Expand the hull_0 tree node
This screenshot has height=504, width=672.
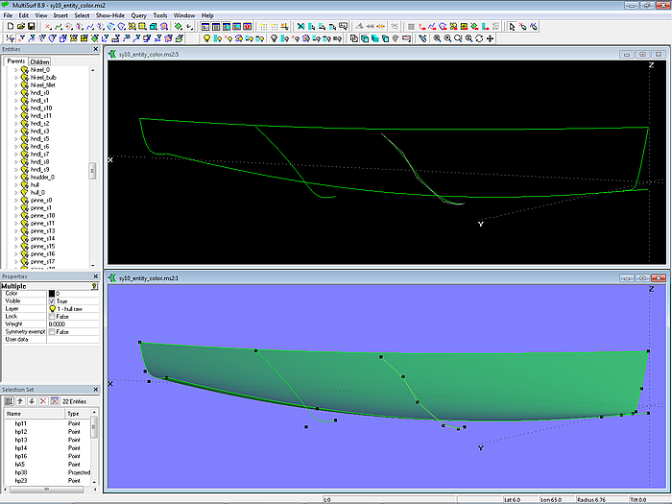[x=15, y=193]
